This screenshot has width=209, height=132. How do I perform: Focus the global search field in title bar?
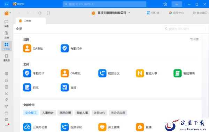click(104, 4)
